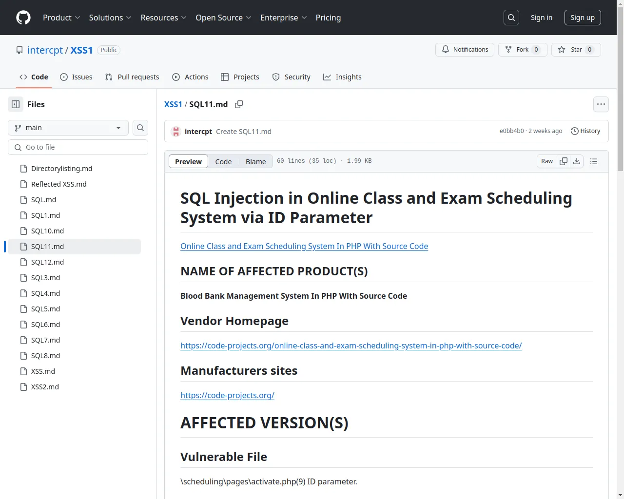Star the XSS1 repository
The width and height of the screenshot is (624, 499).
(x=576, y=50)
